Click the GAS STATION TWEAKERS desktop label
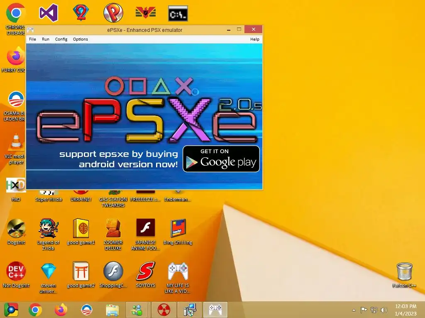This screenshot has height=318, width=425. coord(113,202)
